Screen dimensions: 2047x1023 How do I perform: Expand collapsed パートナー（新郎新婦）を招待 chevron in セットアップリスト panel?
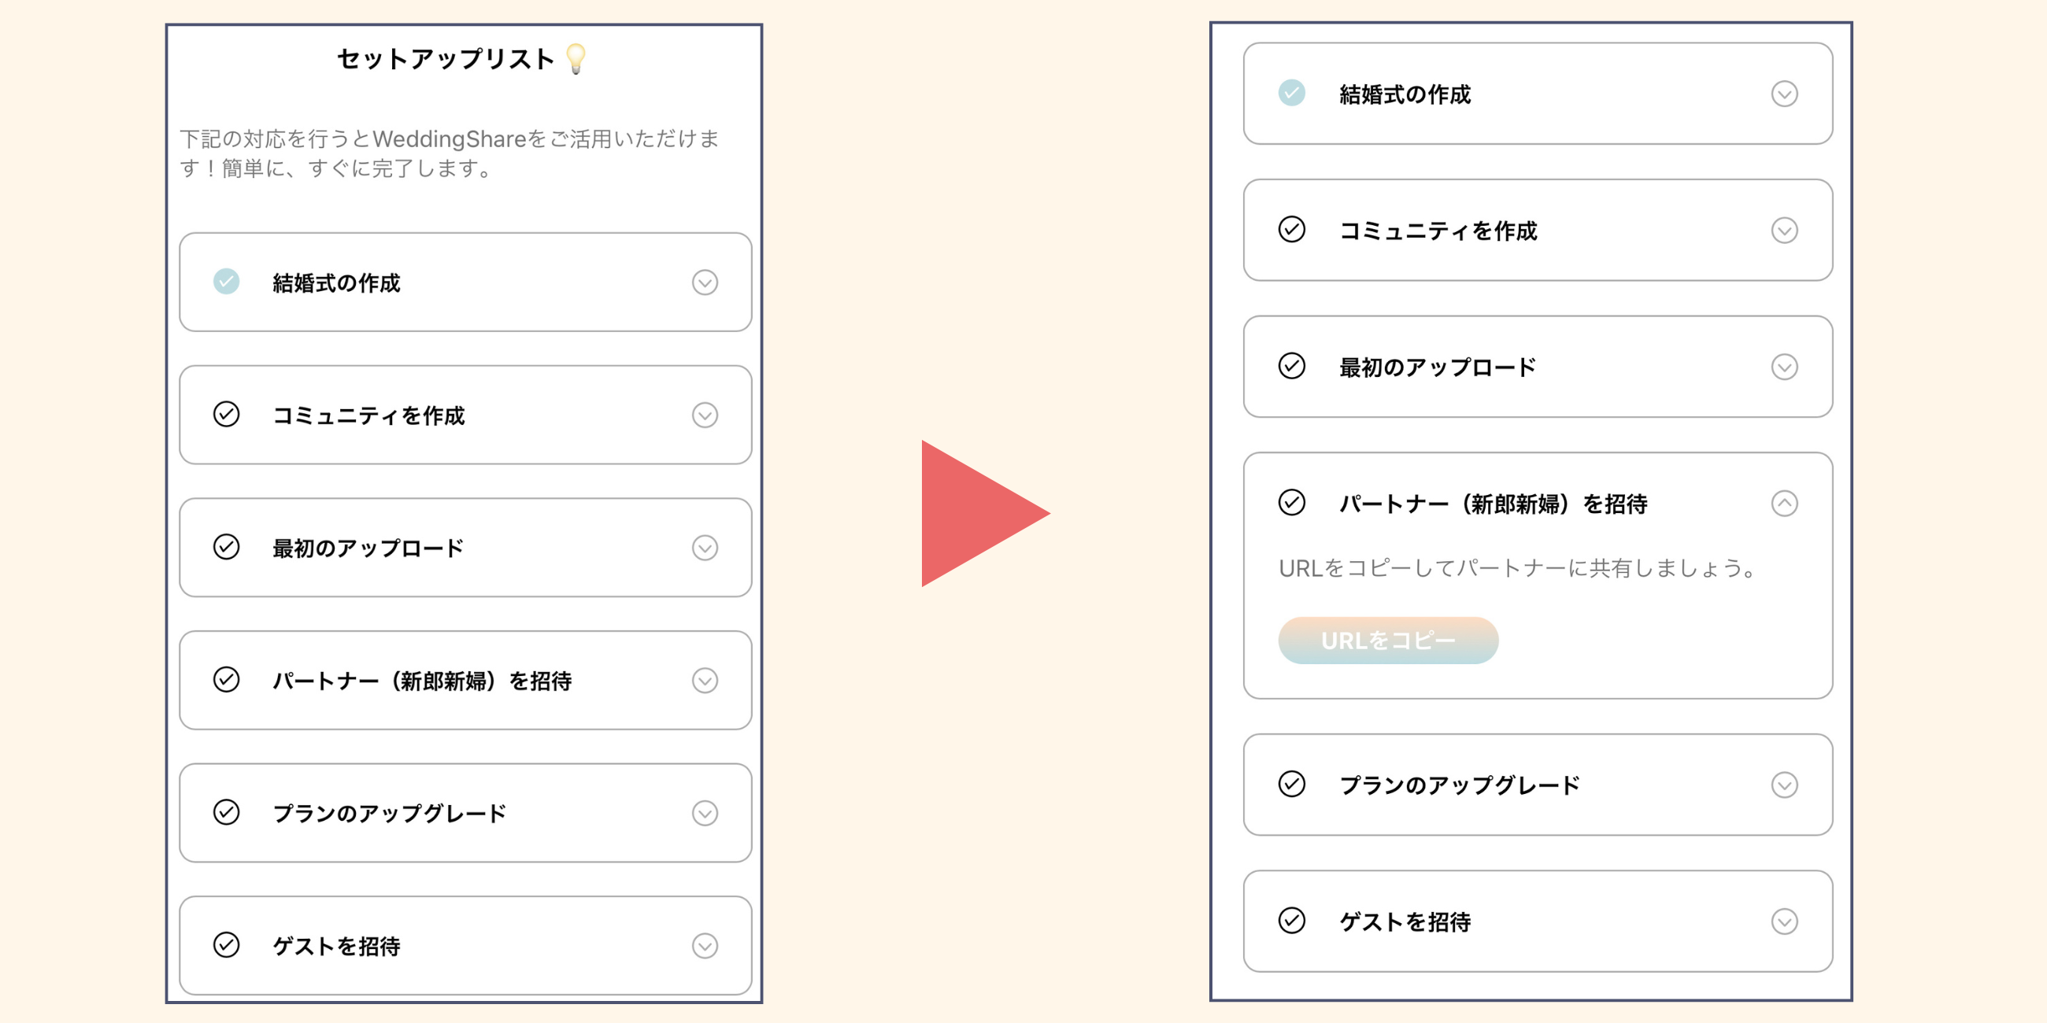click(705, 681)
